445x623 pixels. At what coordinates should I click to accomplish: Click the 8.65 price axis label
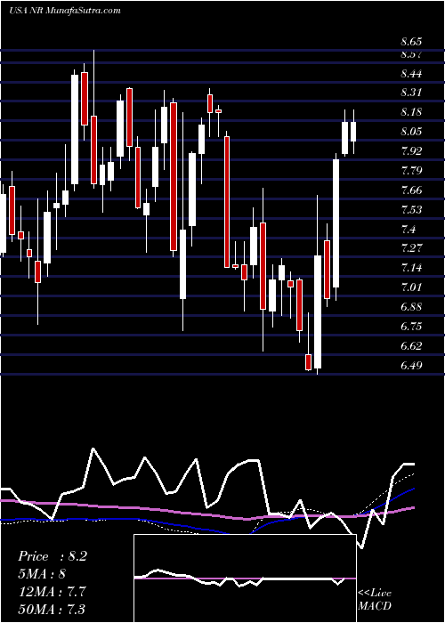tap(411, 41)
